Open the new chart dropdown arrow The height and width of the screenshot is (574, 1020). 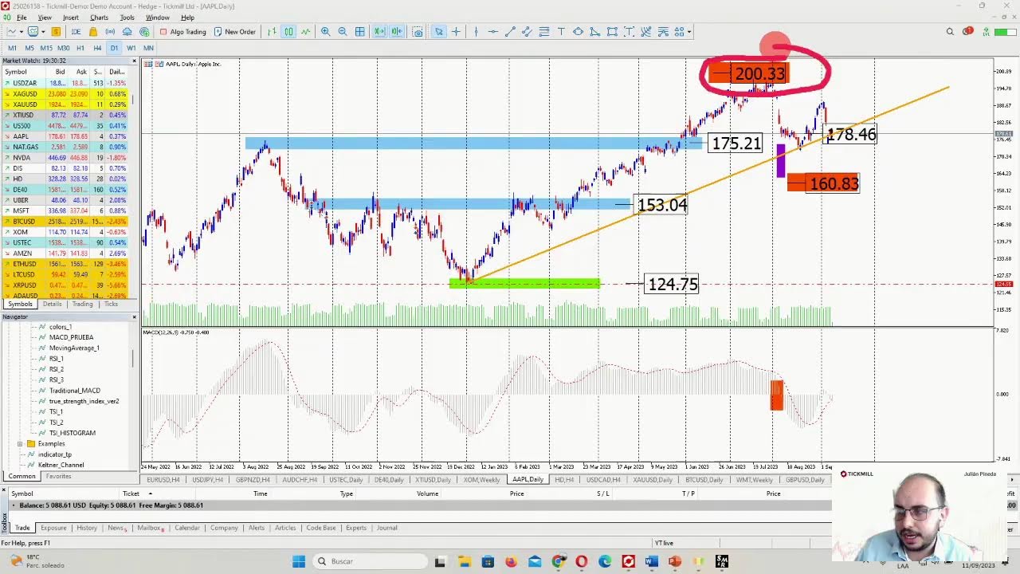(20, 32)
